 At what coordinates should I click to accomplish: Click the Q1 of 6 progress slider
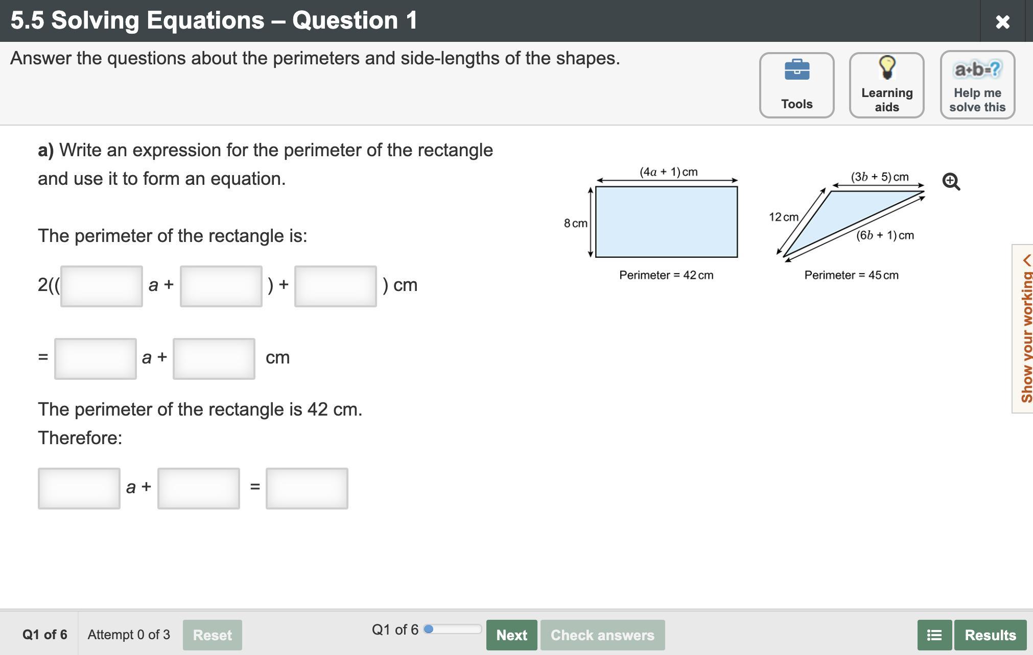[453, 629]
